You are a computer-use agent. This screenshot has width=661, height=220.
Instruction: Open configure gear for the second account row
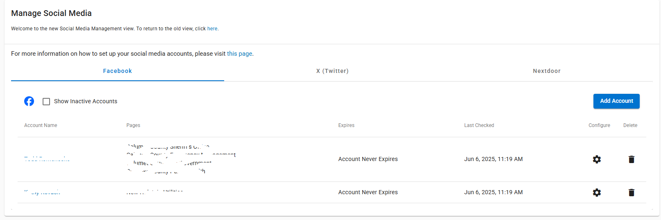point(597,193)
